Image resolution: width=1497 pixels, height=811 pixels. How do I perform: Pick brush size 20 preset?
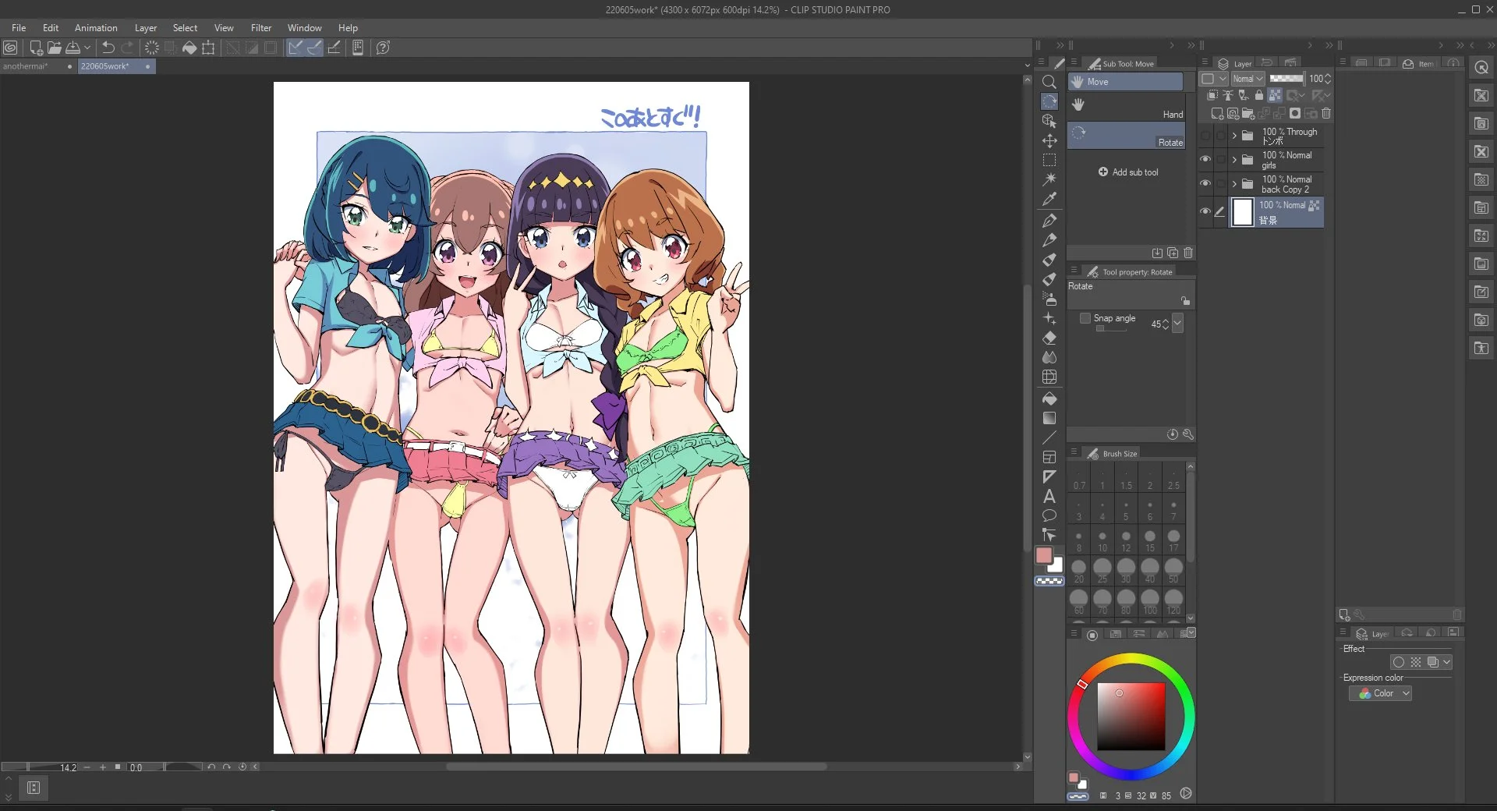pyautogui.click(x=1079, y=570)
